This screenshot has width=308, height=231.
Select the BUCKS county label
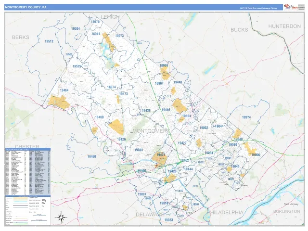pos(239,30)
